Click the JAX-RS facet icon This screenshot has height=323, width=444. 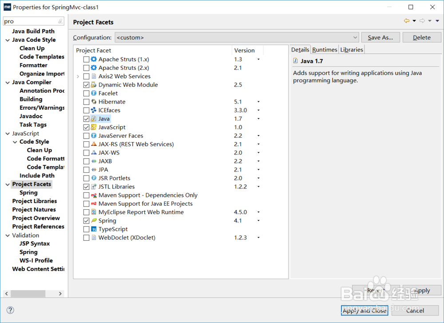coord(94,144)
